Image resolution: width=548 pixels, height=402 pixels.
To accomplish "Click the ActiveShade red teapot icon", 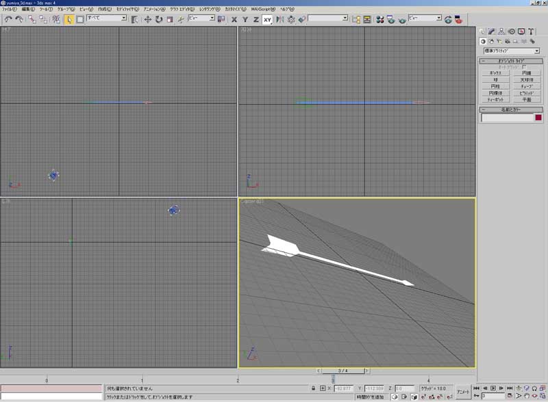I will 459,19.
